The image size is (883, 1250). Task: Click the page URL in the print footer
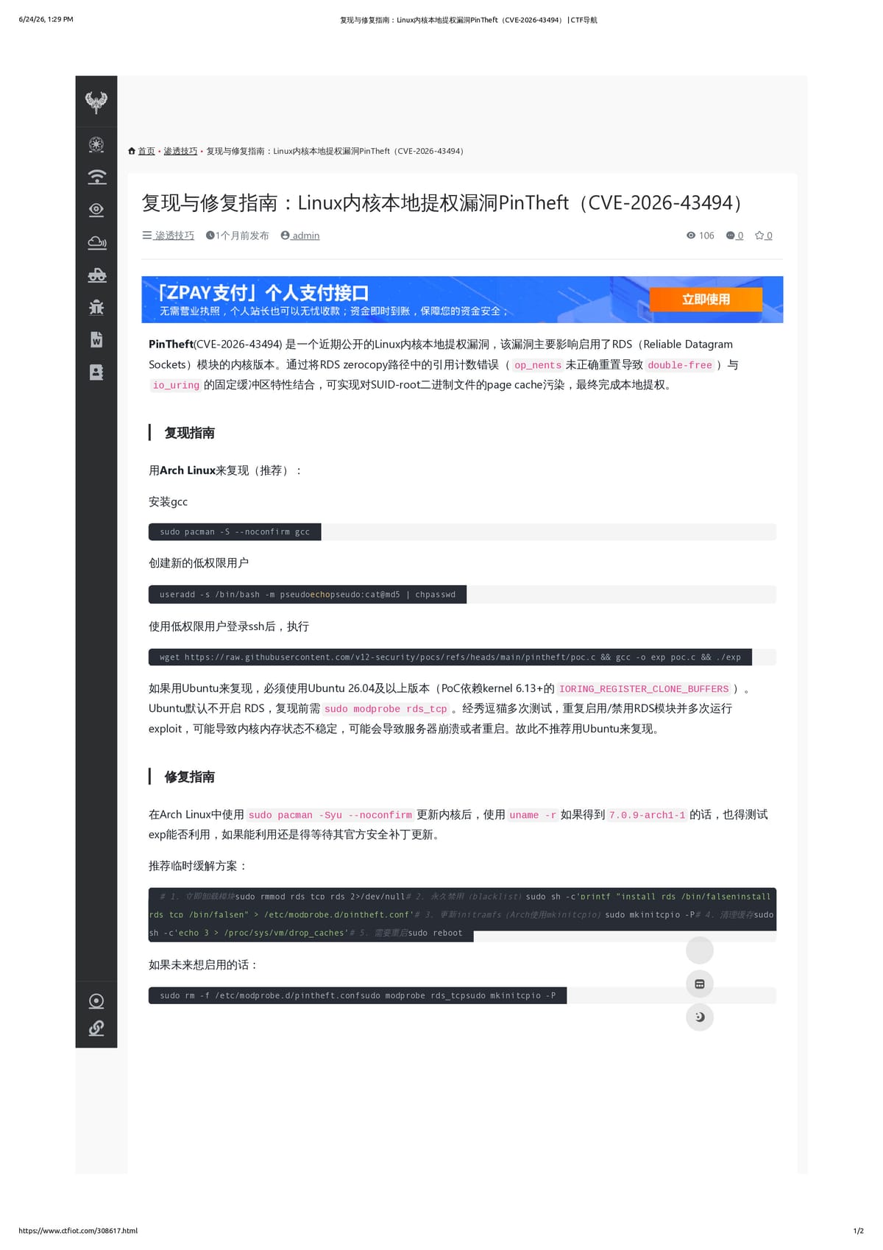78,1231
